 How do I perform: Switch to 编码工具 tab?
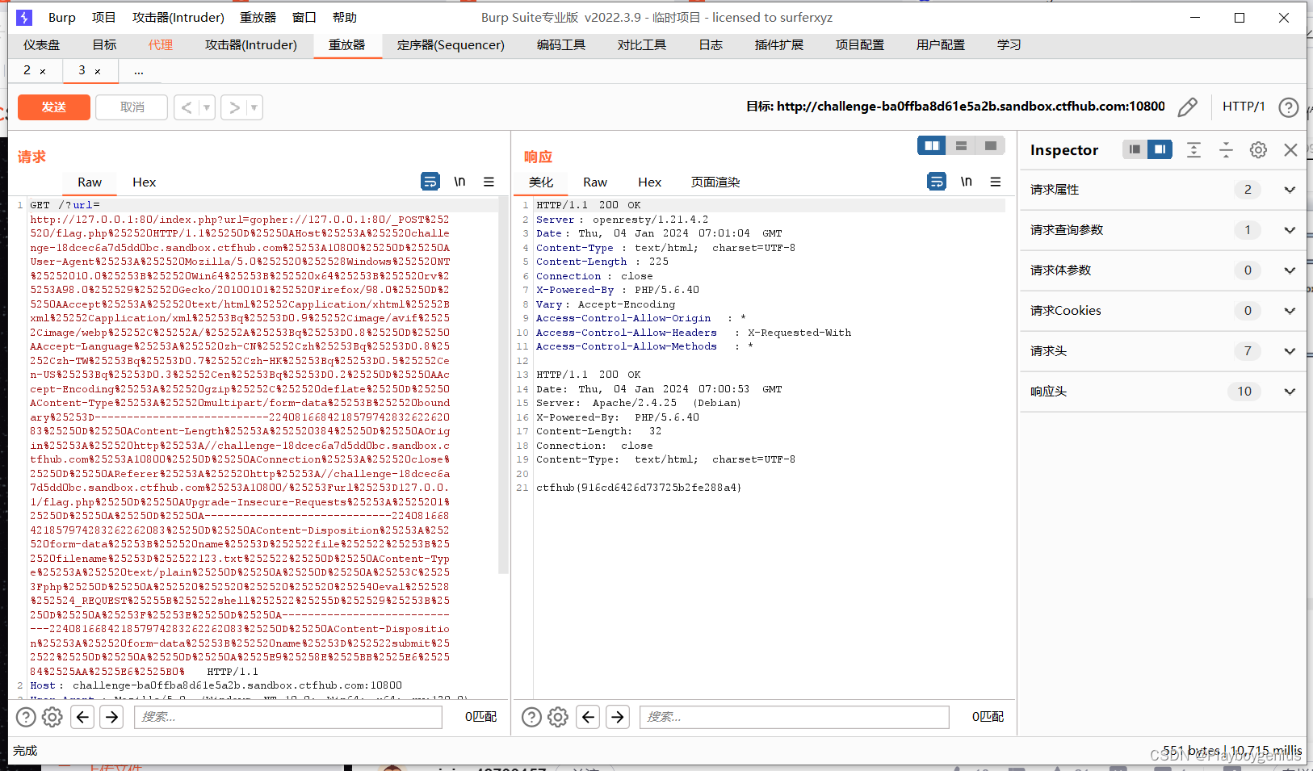(561, 44)
